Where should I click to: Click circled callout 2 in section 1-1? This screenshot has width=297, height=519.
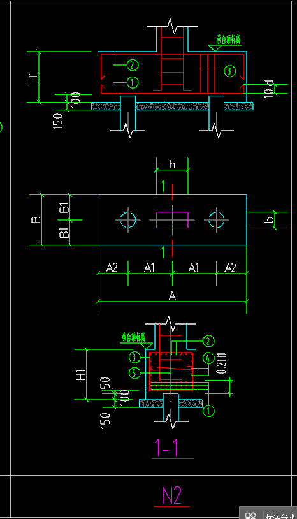(x=208, y=340)
